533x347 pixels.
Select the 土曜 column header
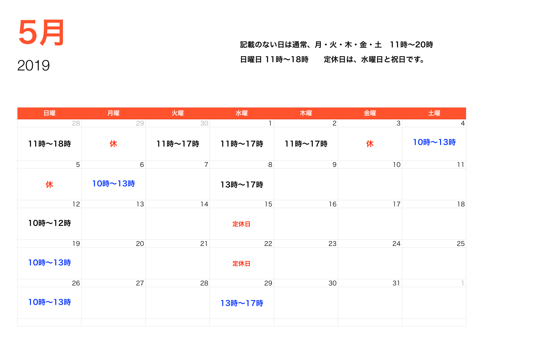434,113
